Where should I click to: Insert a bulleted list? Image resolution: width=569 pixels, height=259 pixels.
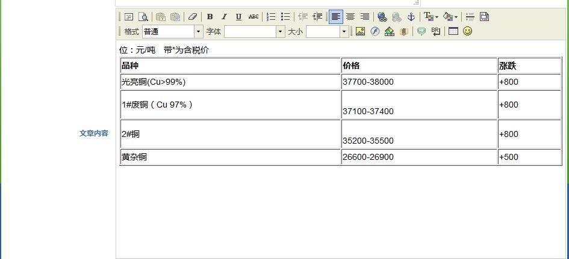[x=285, y=17]
